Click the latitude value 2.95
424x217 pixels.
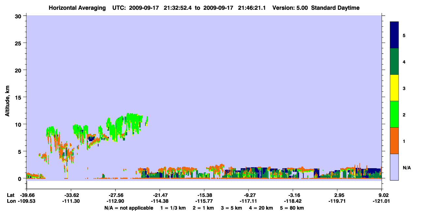tap(338, 195)
